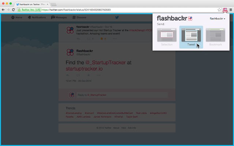
Task: Click the flashbackr extension icon in toolbar
Action: point(225,10)
